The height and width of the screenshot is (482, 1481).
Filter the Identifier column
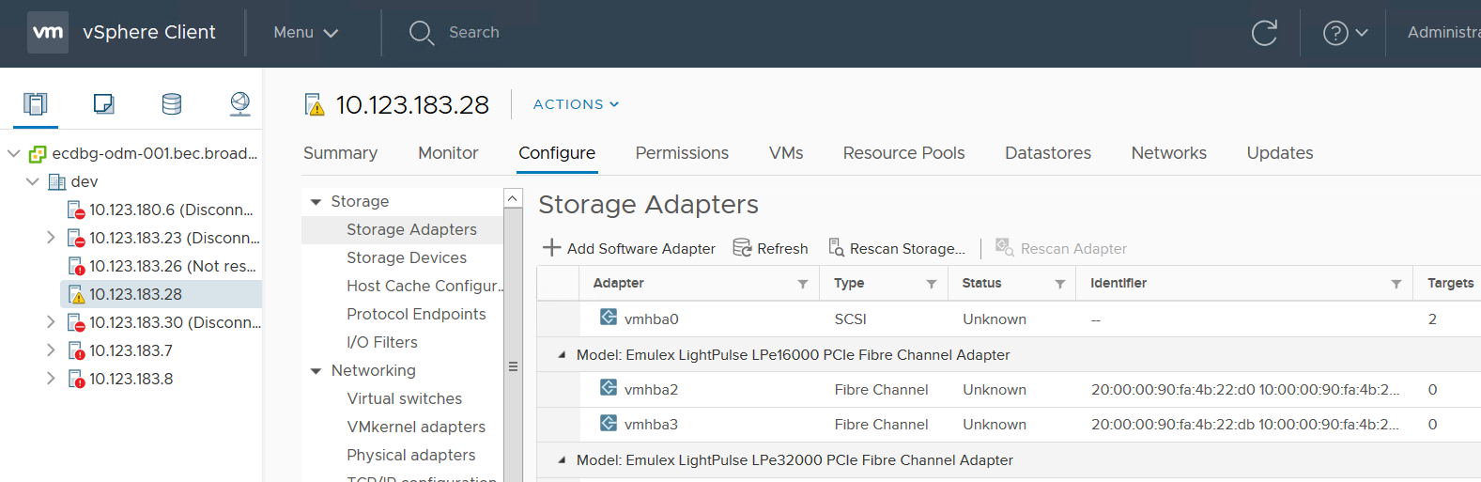pyautogui.click(x=1396, y=284)
